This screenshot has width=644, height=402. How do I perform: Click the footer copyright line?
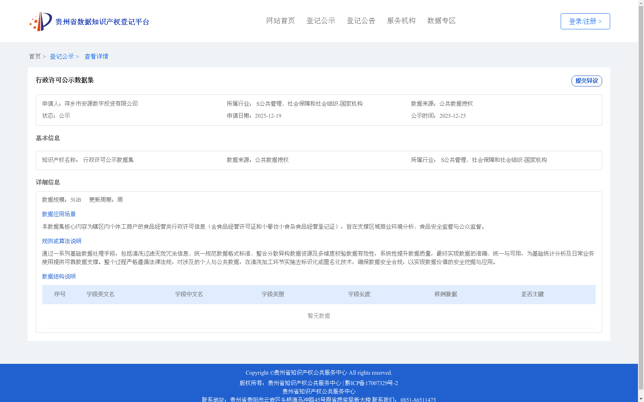coord(319,373)
